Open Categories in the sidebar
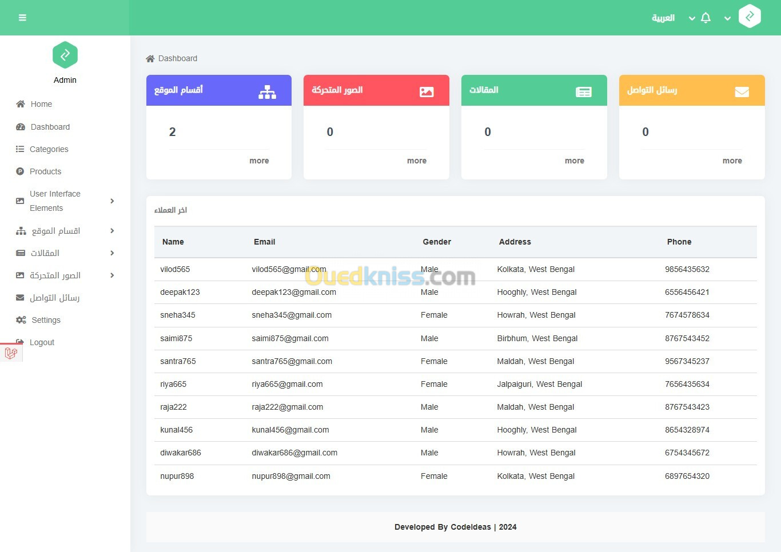The height and width of the screenshot is (552, 781). pyautogui.click(x=49, y=149)
